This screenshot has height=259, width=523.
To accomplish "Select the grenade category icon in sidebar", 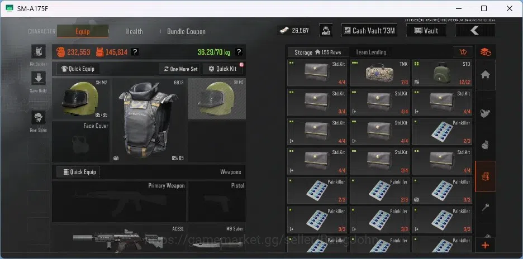I will point(486,145).
